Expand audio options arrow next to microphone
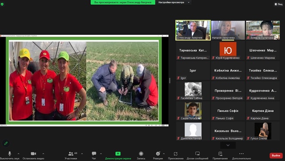Image resolution: width=285 pixels, height=161 pixels. [x=18, y=154]
